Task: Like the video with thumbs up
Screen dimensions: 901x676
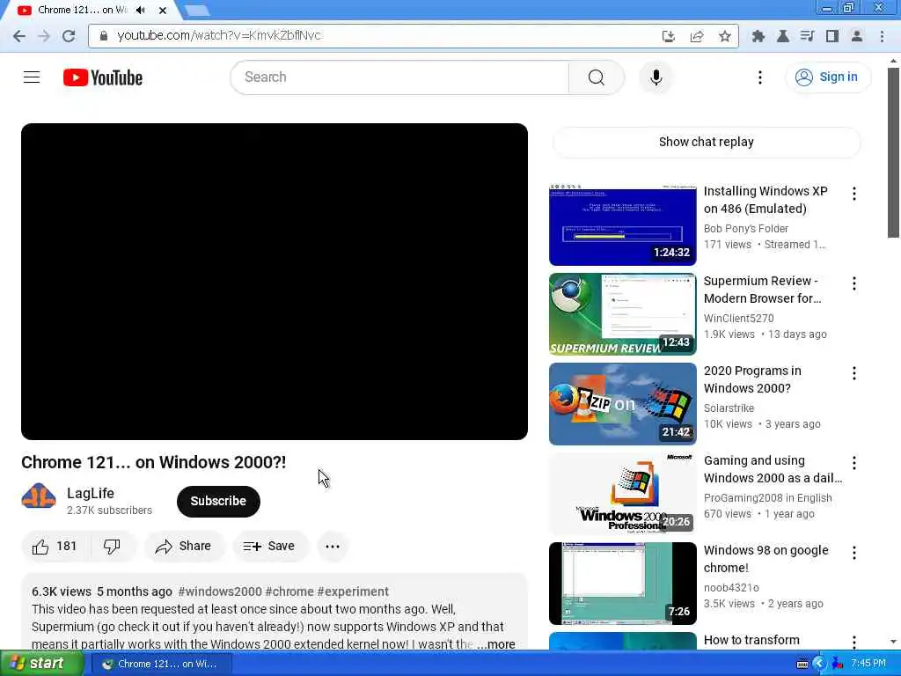Action: click(x=54, y=546)
